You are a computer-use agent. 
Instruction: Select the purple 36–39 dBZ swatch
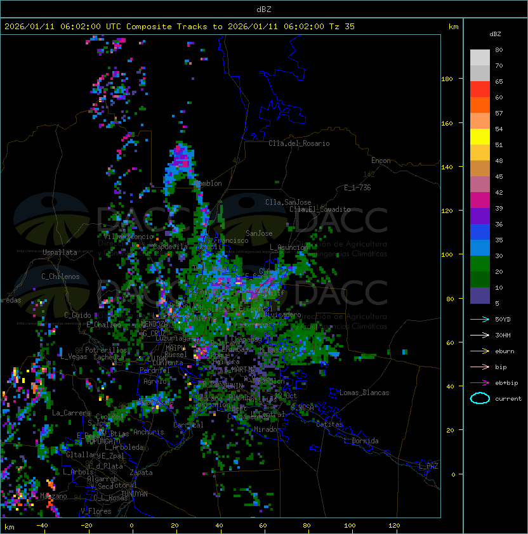480,216
